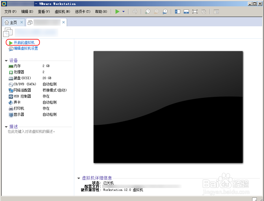Click the USB controller icon

pos(11,97)
